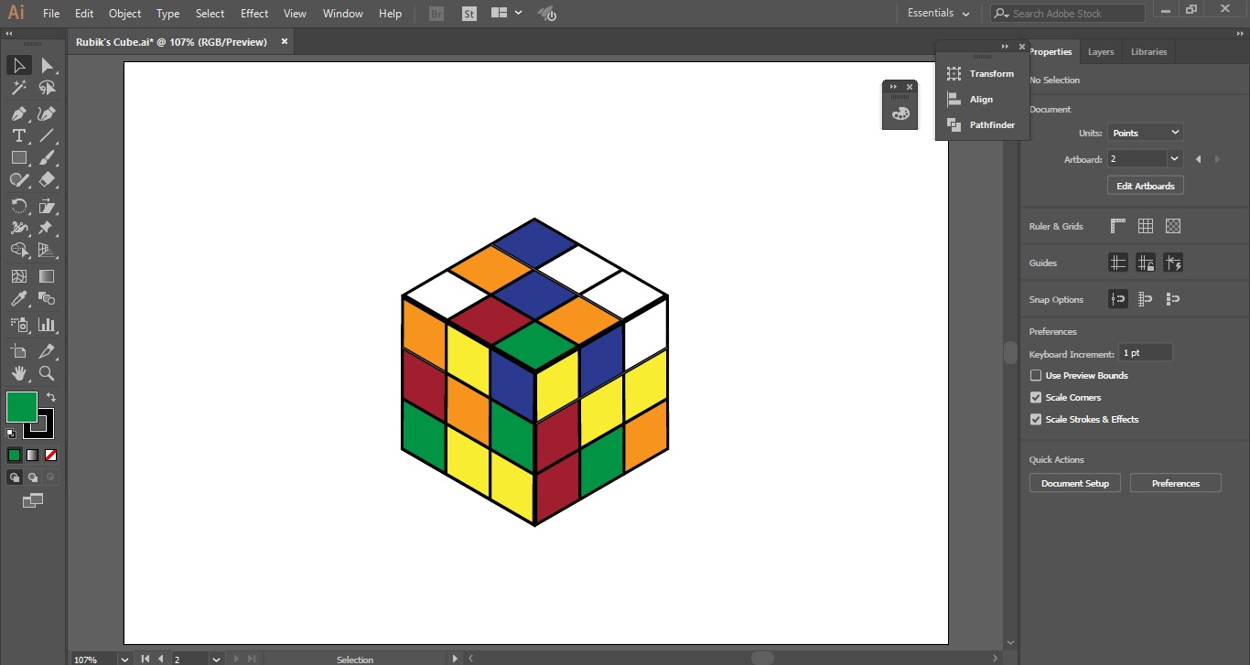Select the Pen tool
1250x665 pixels.
click(18, 113)
